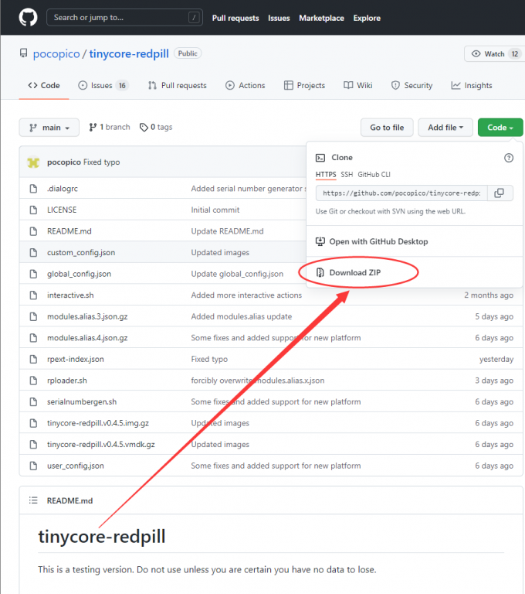The height and width of the screenshot is (594, 525).
Task: Open the rpext-index.json file
Action: 75,359
